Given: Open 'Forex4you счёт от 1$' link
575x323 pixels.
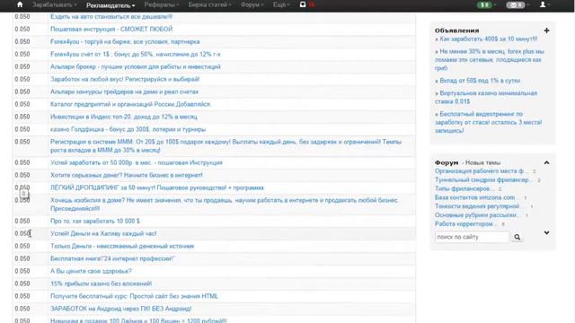Looking at the screenshot, I should 136,54.
